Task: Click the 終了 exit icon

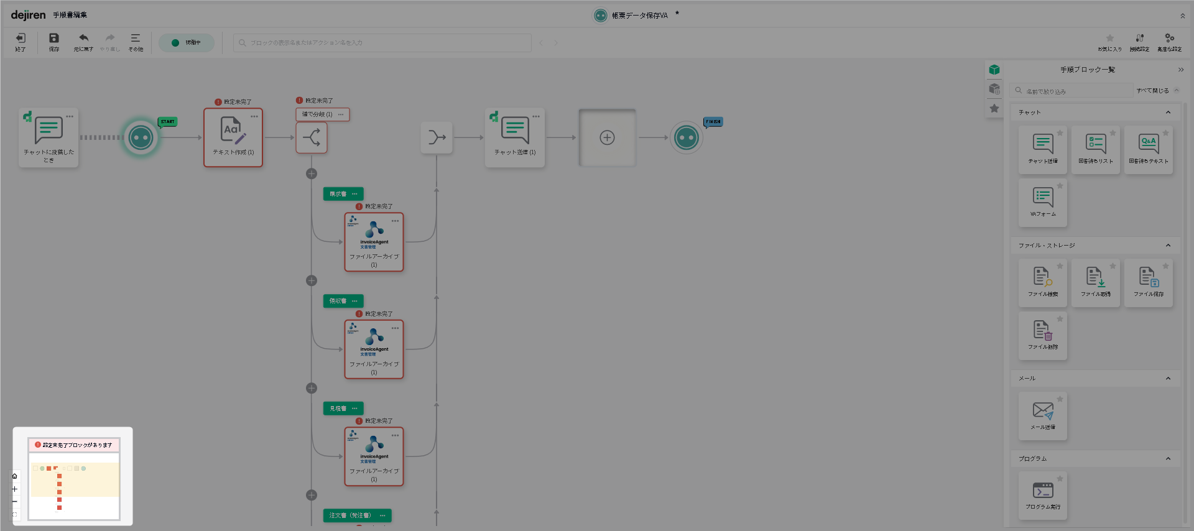Action: click(21, 39)
